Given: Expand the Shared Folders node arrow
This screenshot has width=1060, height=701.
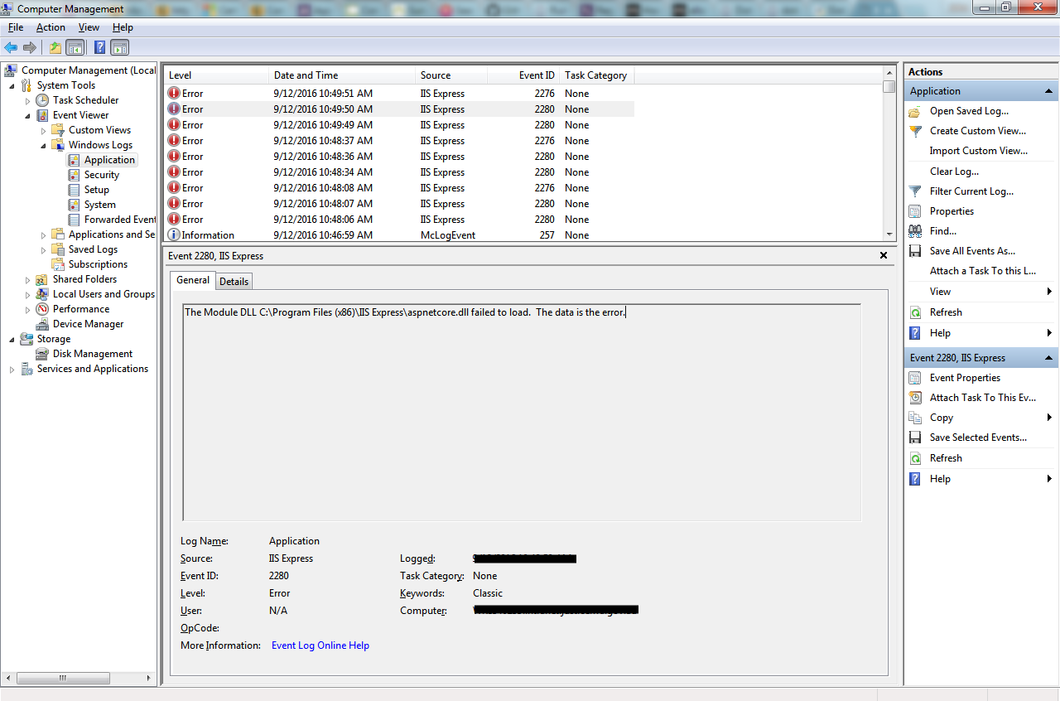Looking at the screenshot, I should point(27,279).
